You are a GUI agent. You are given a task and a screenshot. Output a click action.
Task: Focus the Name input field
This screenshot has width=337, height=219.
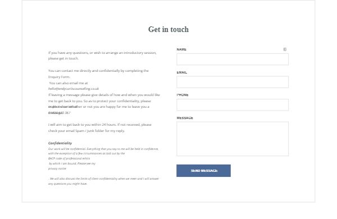[x=233, y=60]
